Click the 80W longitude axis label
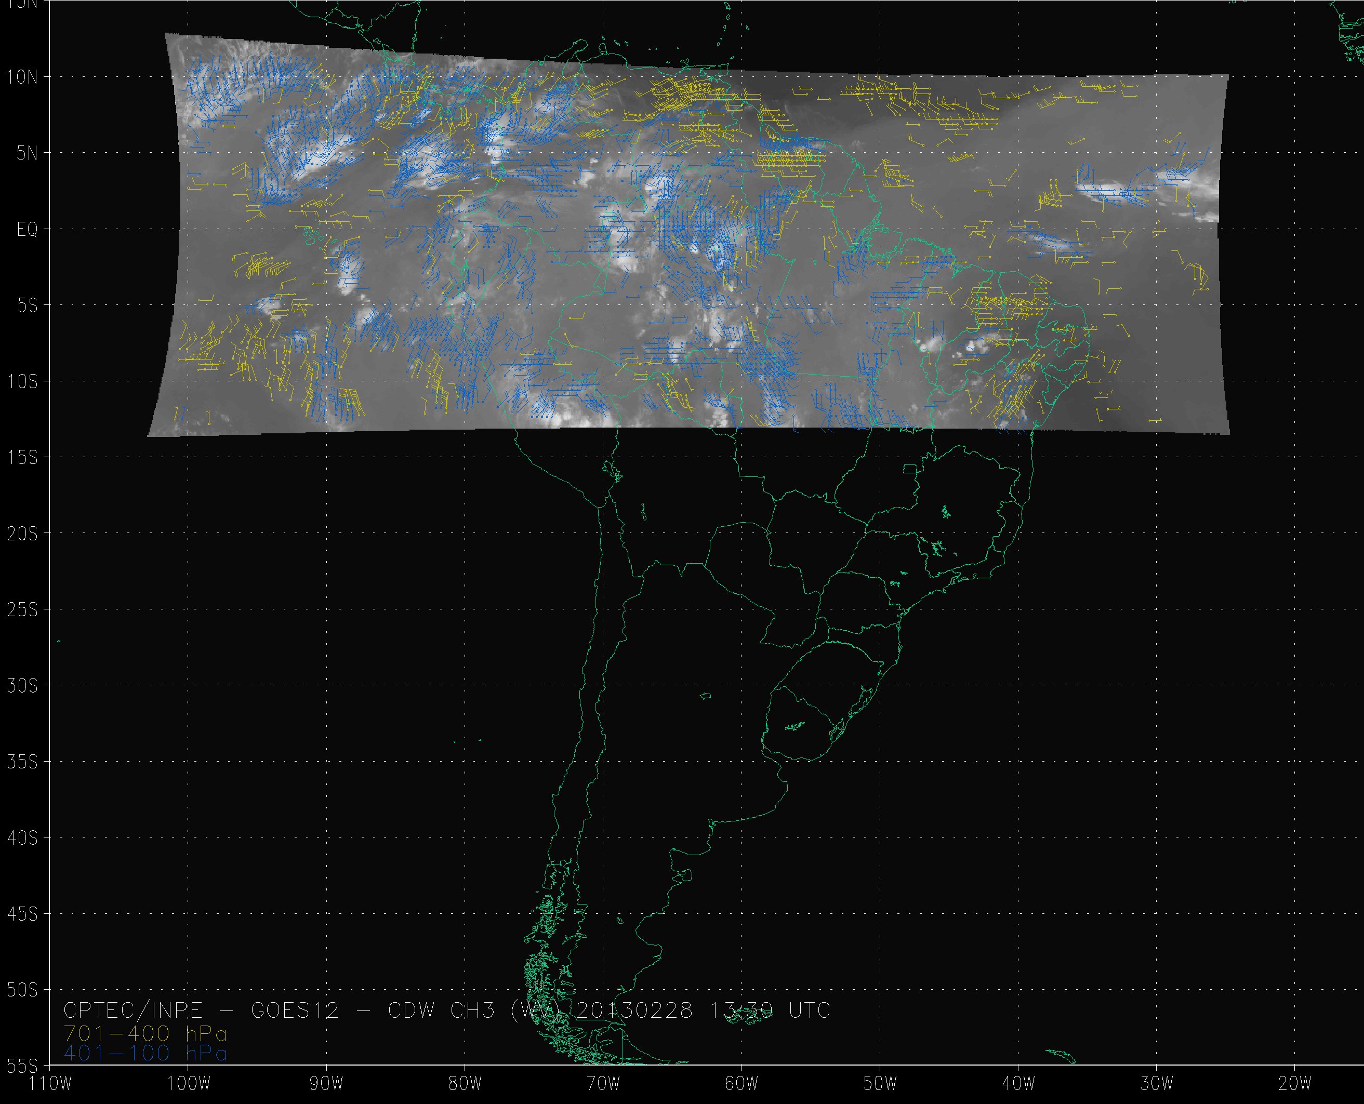 click(465, 1084)
